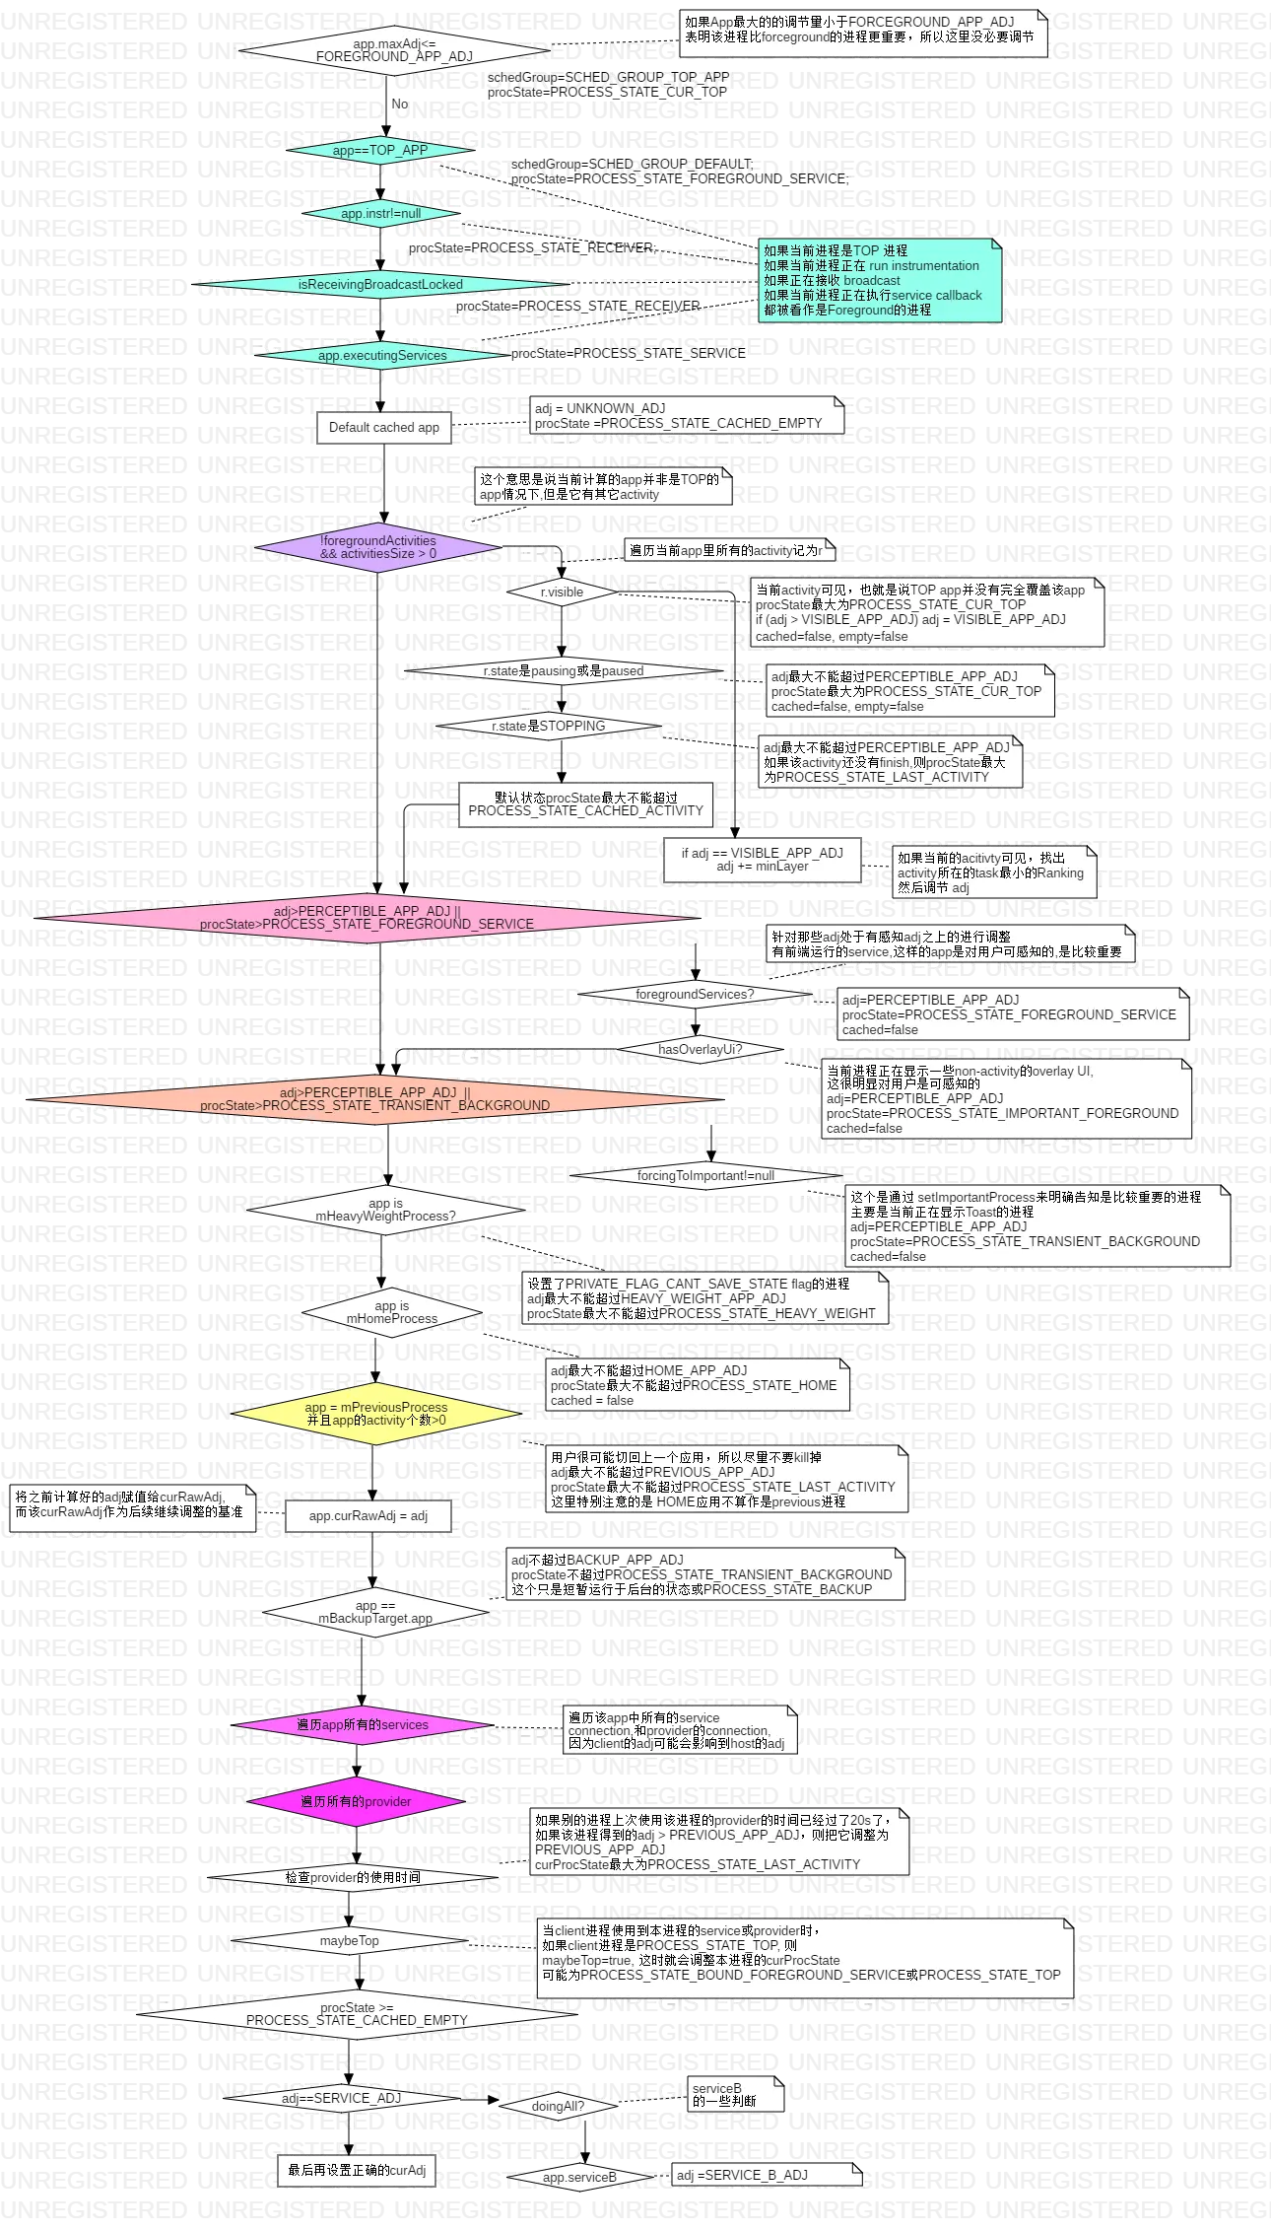
Task: Click the app.maxAdj<=FOREGROUND_APP_ADJ decision diamond
Action: tap(394, 50)
